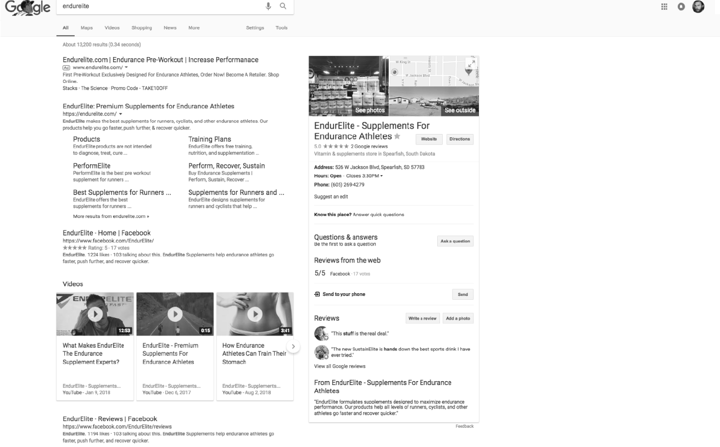This screenshot has height=447, width=720.
Task: Open Stacks link in ad
Action: 70,88
